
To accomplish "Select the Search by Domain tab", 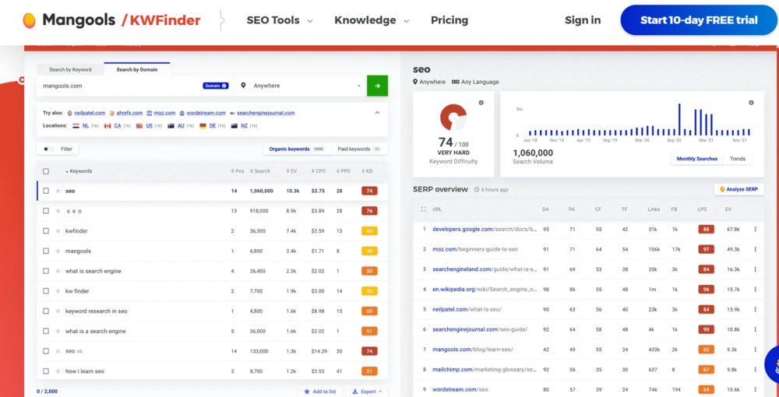I will [136, 69].
